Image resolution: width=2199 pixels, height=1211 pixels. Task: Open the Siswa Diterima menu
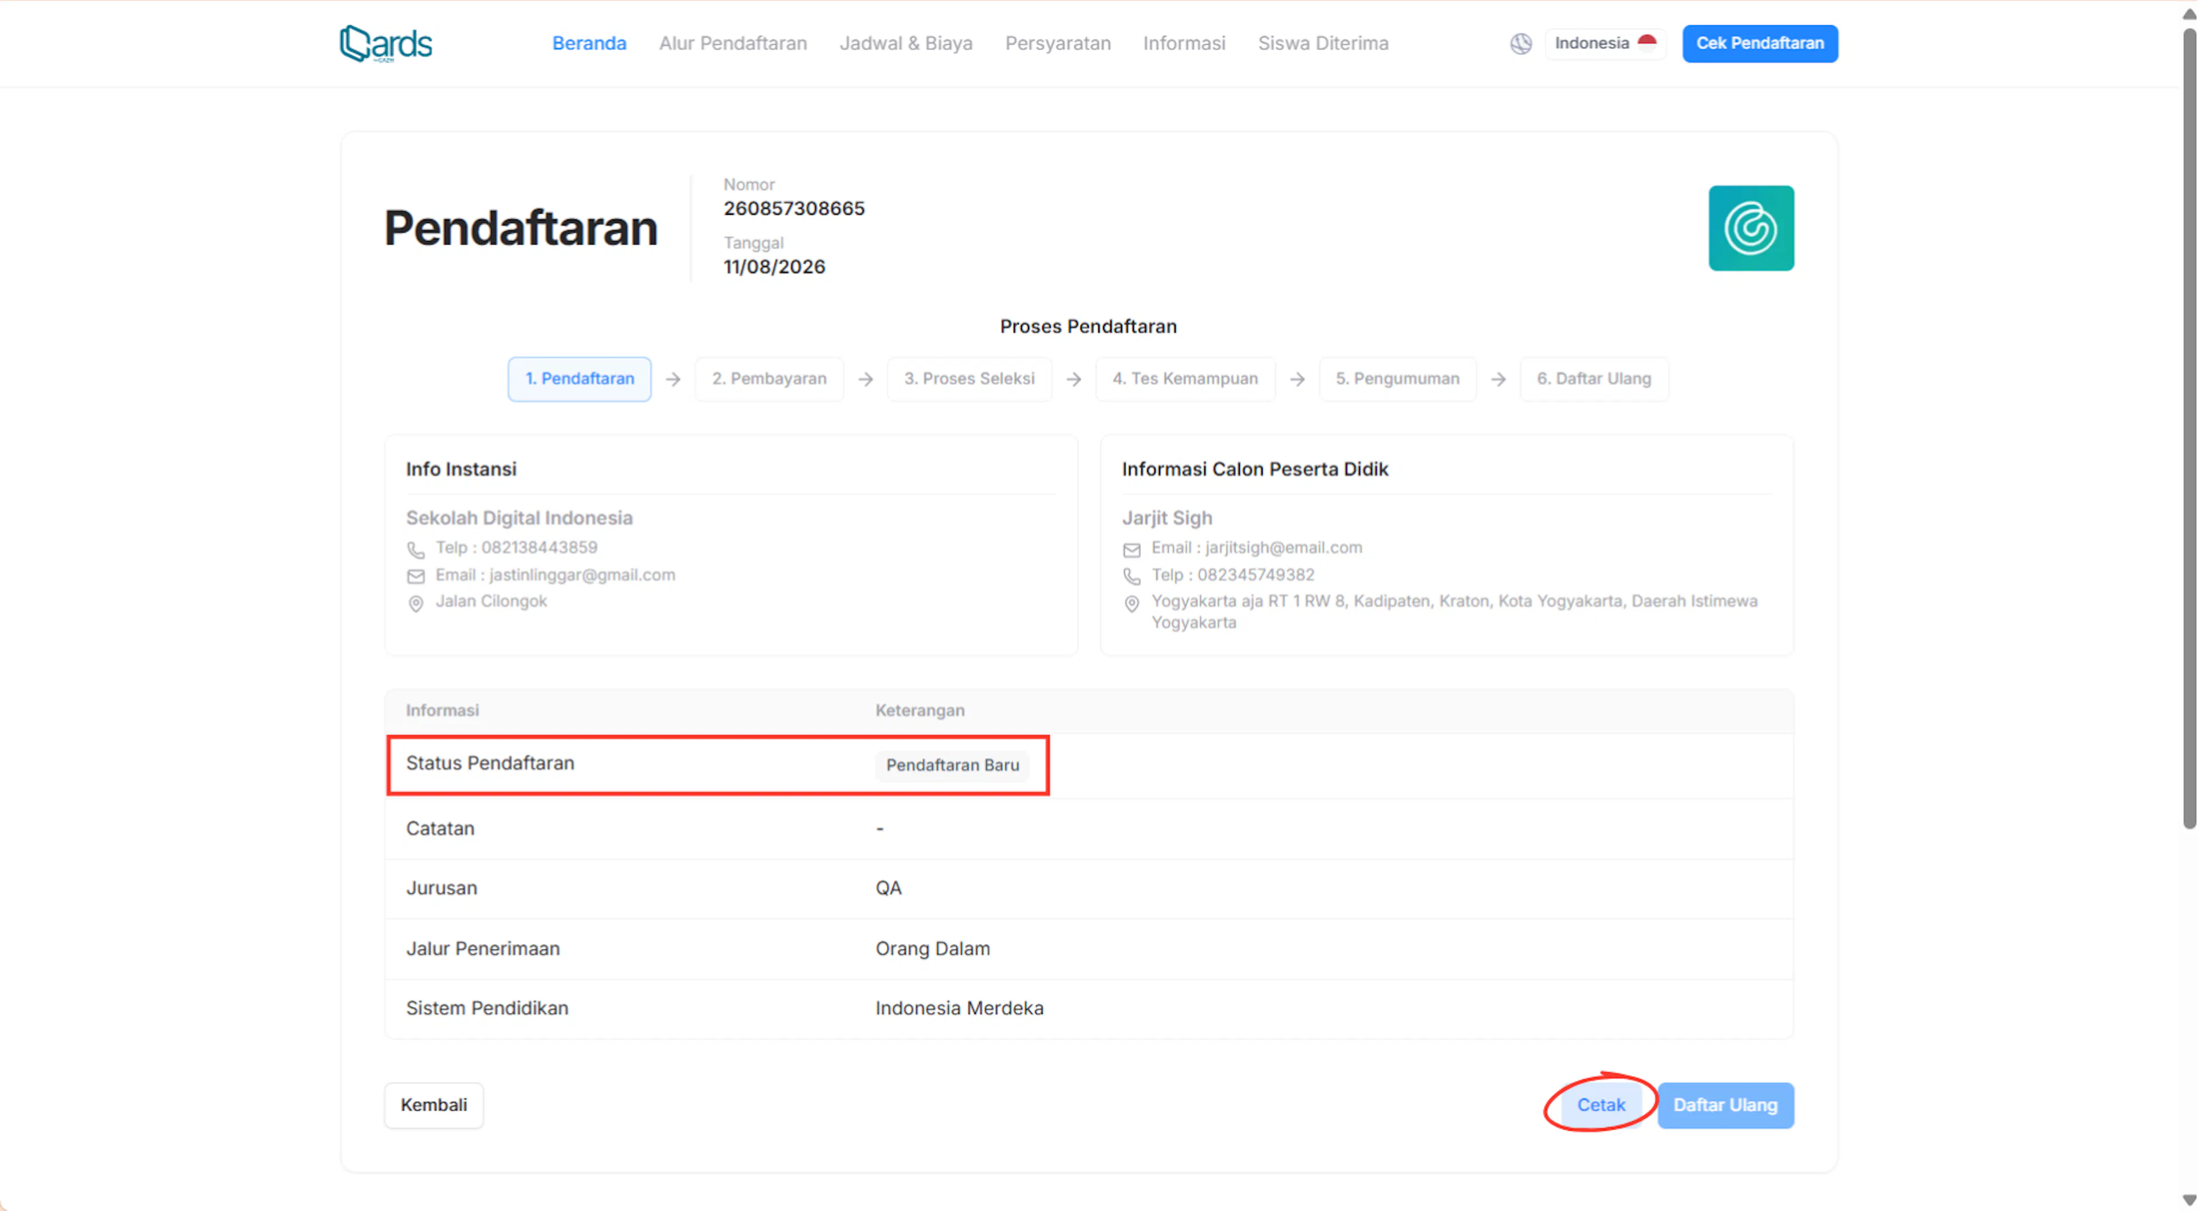click(1323, 44)
